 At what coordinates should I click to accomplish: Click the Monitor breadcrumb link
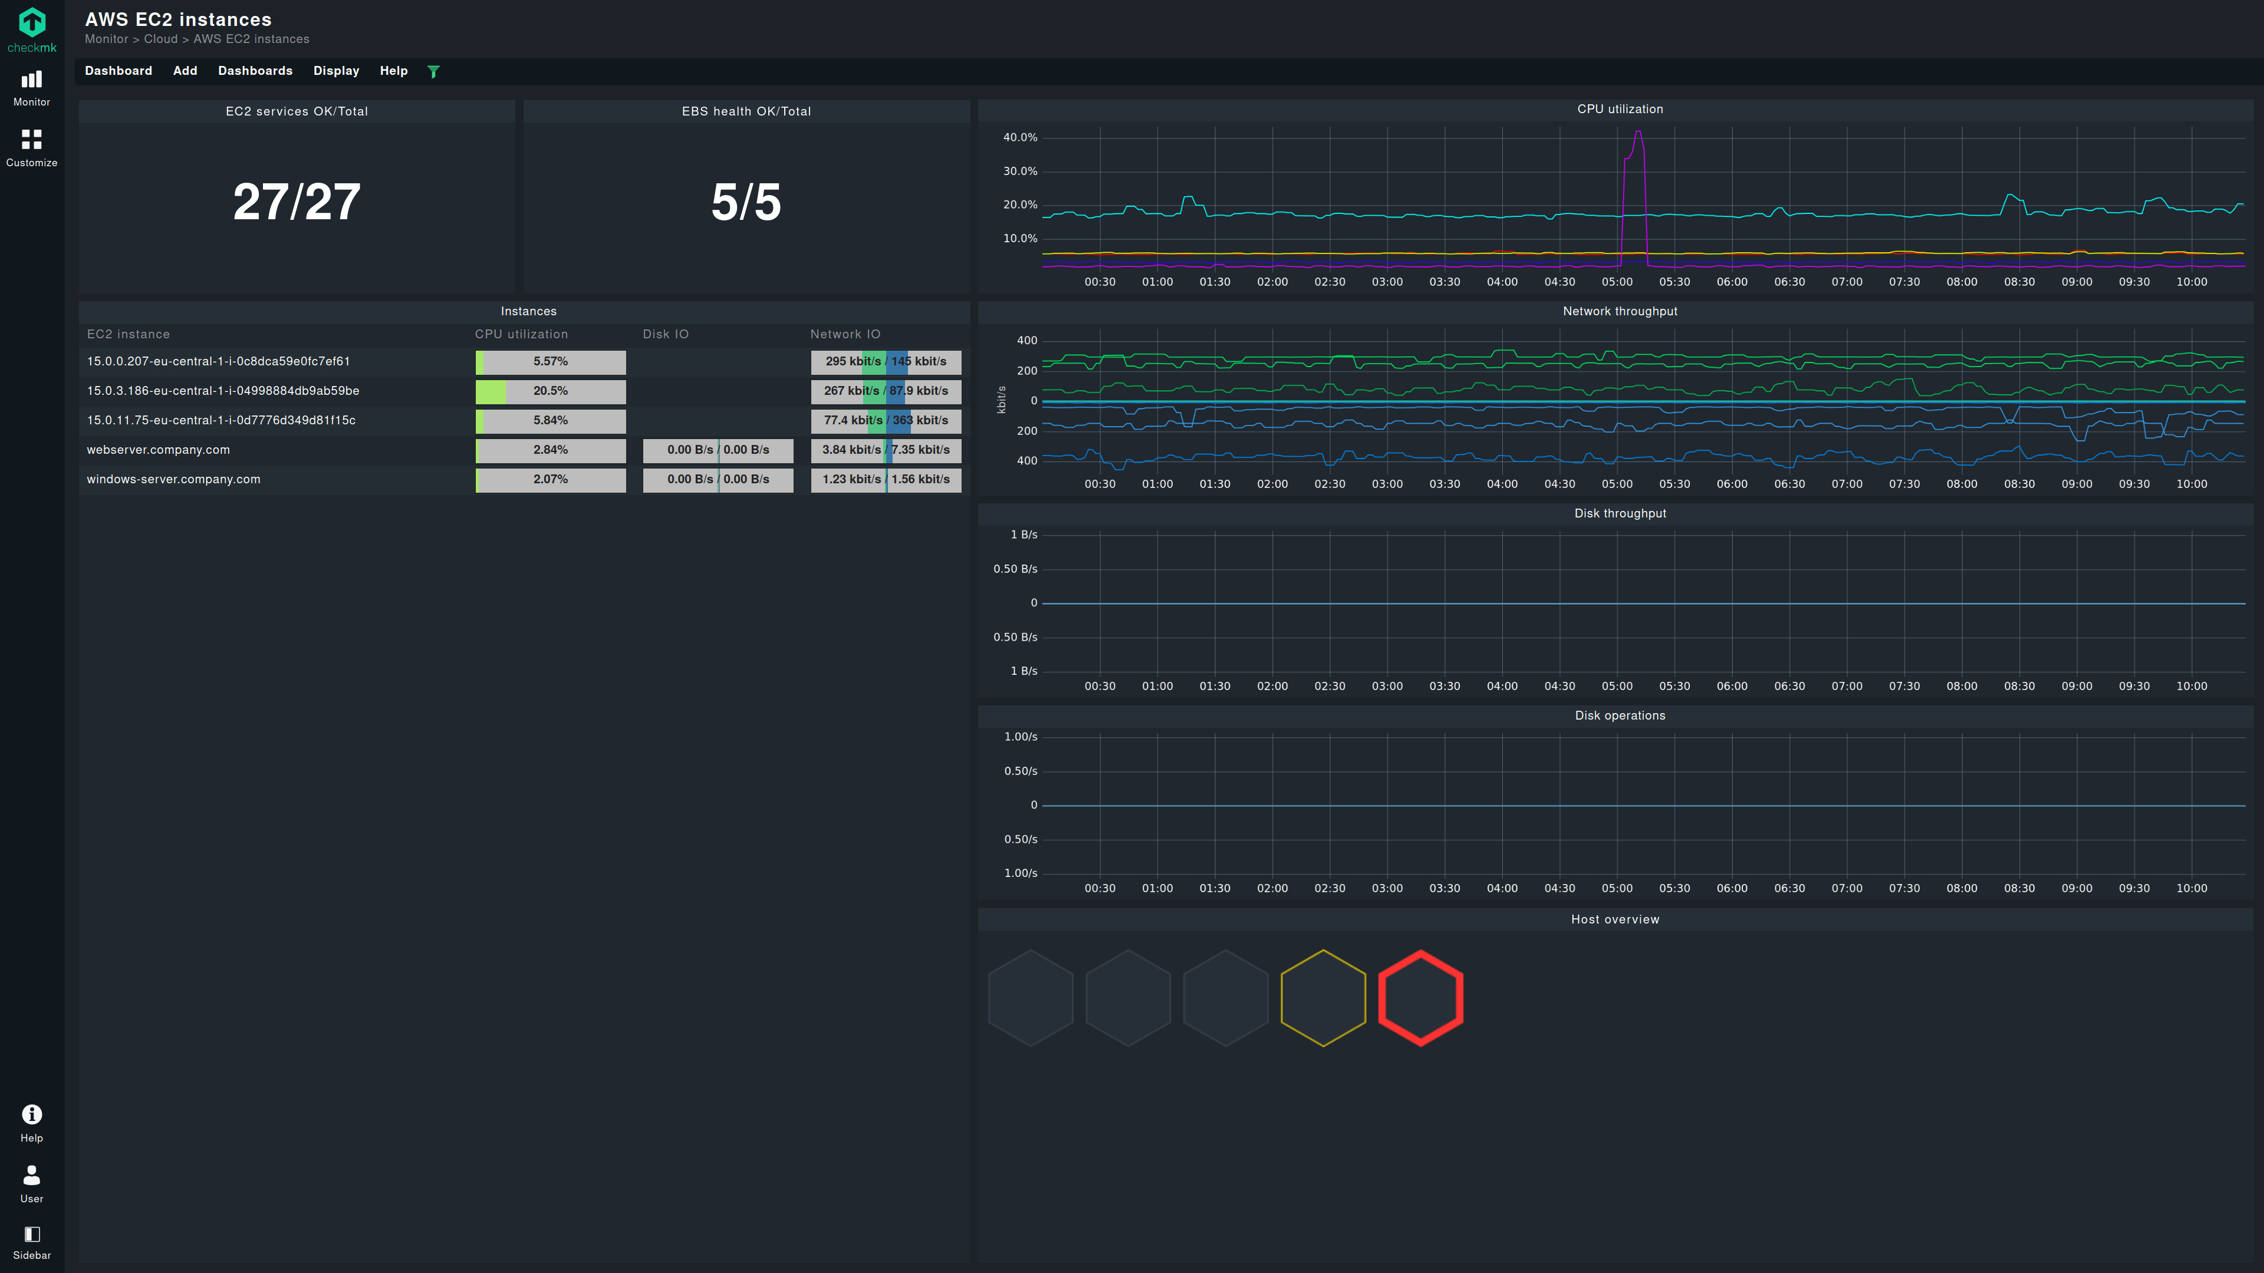[106, 39]
